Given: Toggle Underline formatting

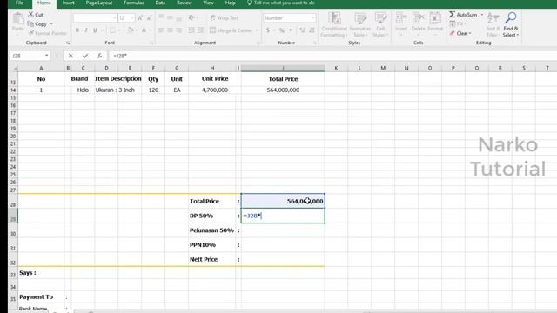Looking at the screenshot, I should point(95,30).
